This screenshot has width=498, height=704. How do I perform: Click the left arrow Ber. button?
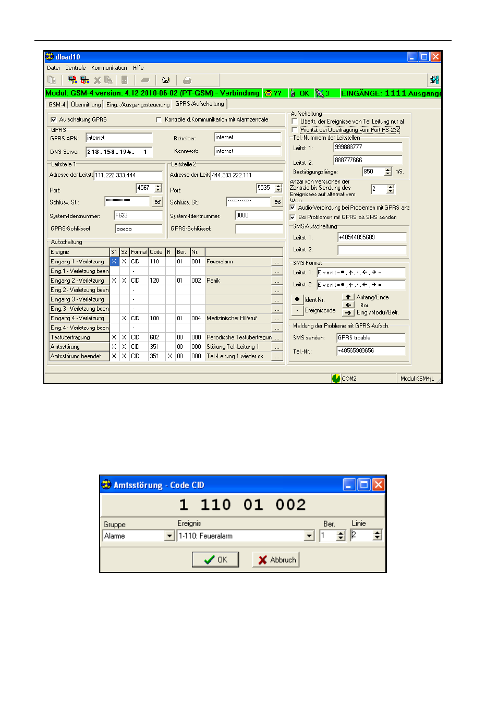point(348,305)
